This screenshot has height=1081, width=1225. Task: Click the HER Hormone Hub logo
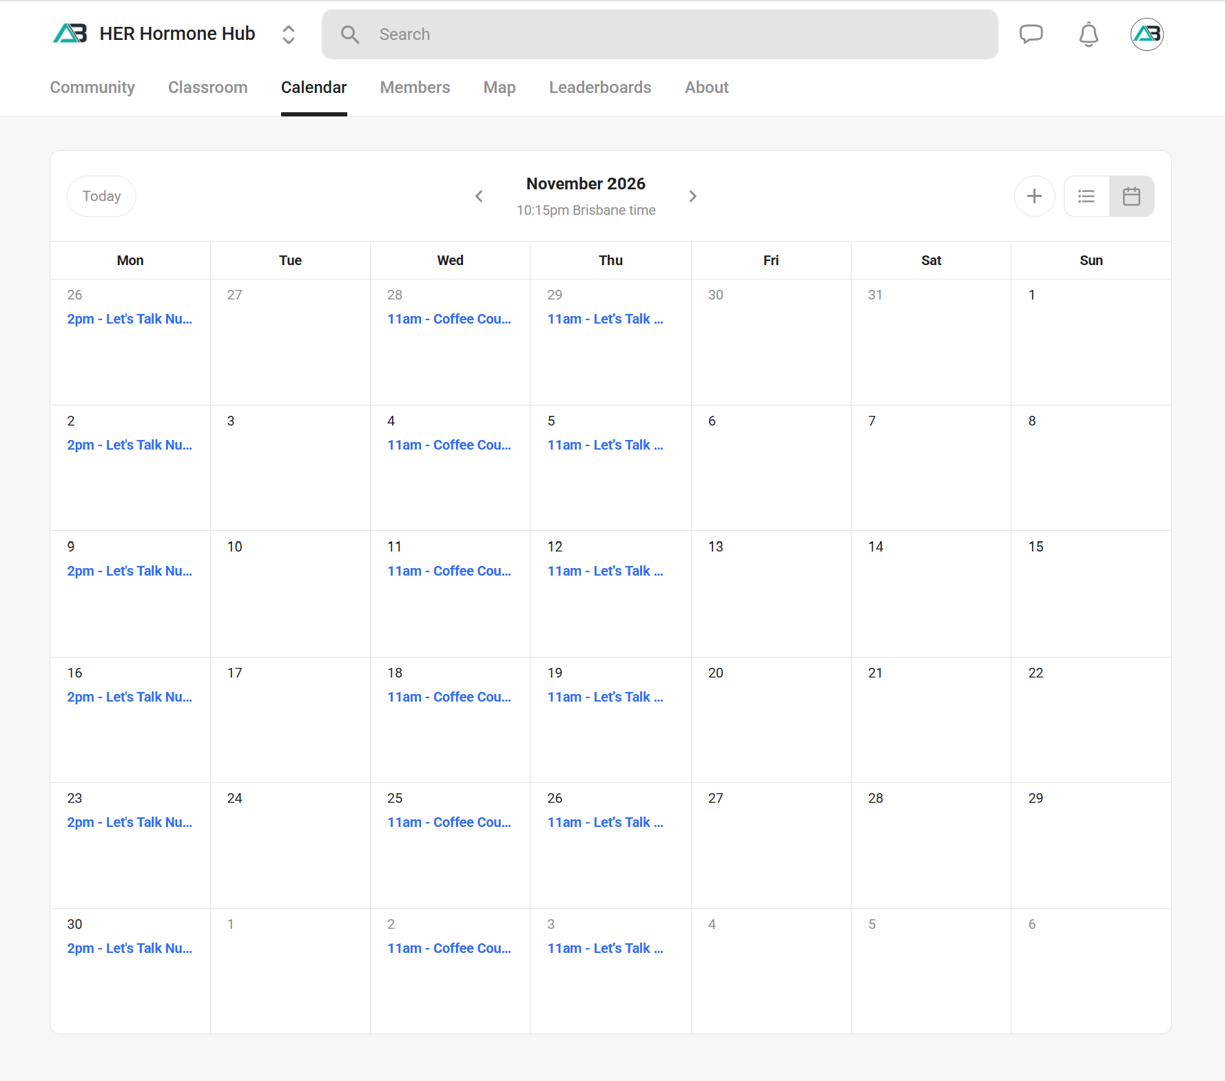coord(70,33)
